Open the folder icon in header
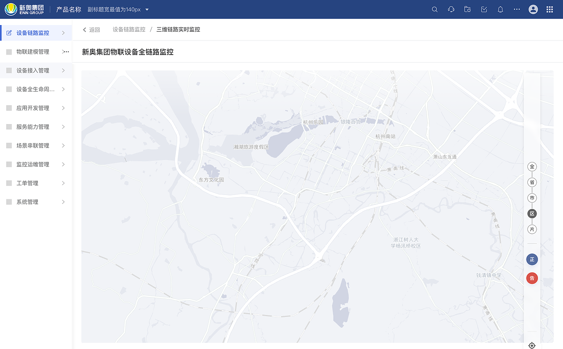 click(x=468, y=9)
